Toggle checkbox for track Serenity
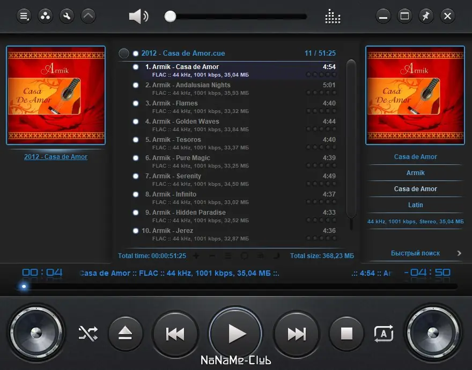Screen dimensions: 472x370 (136, 176)
